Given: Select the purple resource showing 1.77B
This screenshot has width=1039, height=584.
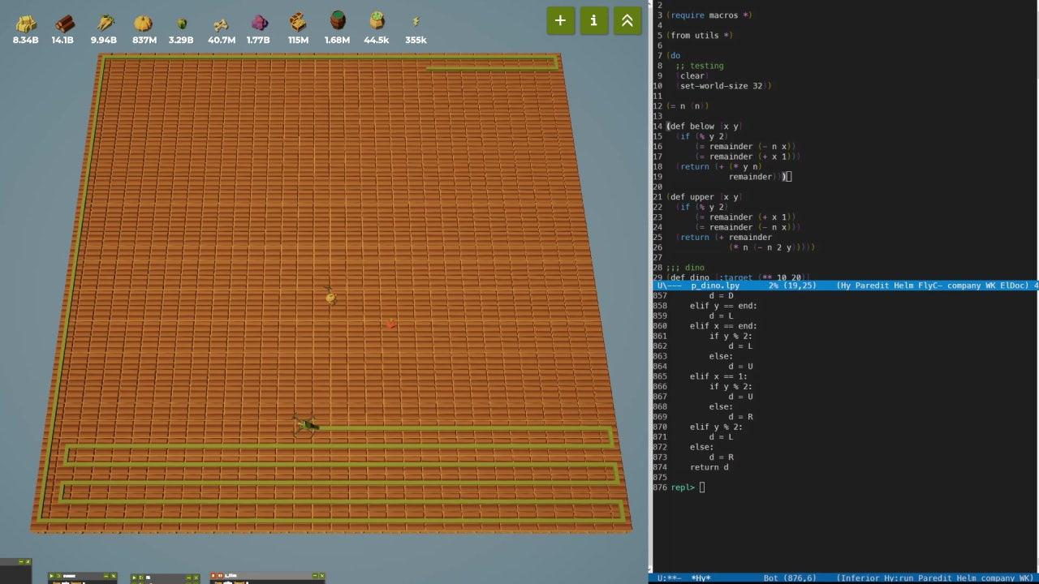Looking at the screenshot, I should click(x=259, y=24).
